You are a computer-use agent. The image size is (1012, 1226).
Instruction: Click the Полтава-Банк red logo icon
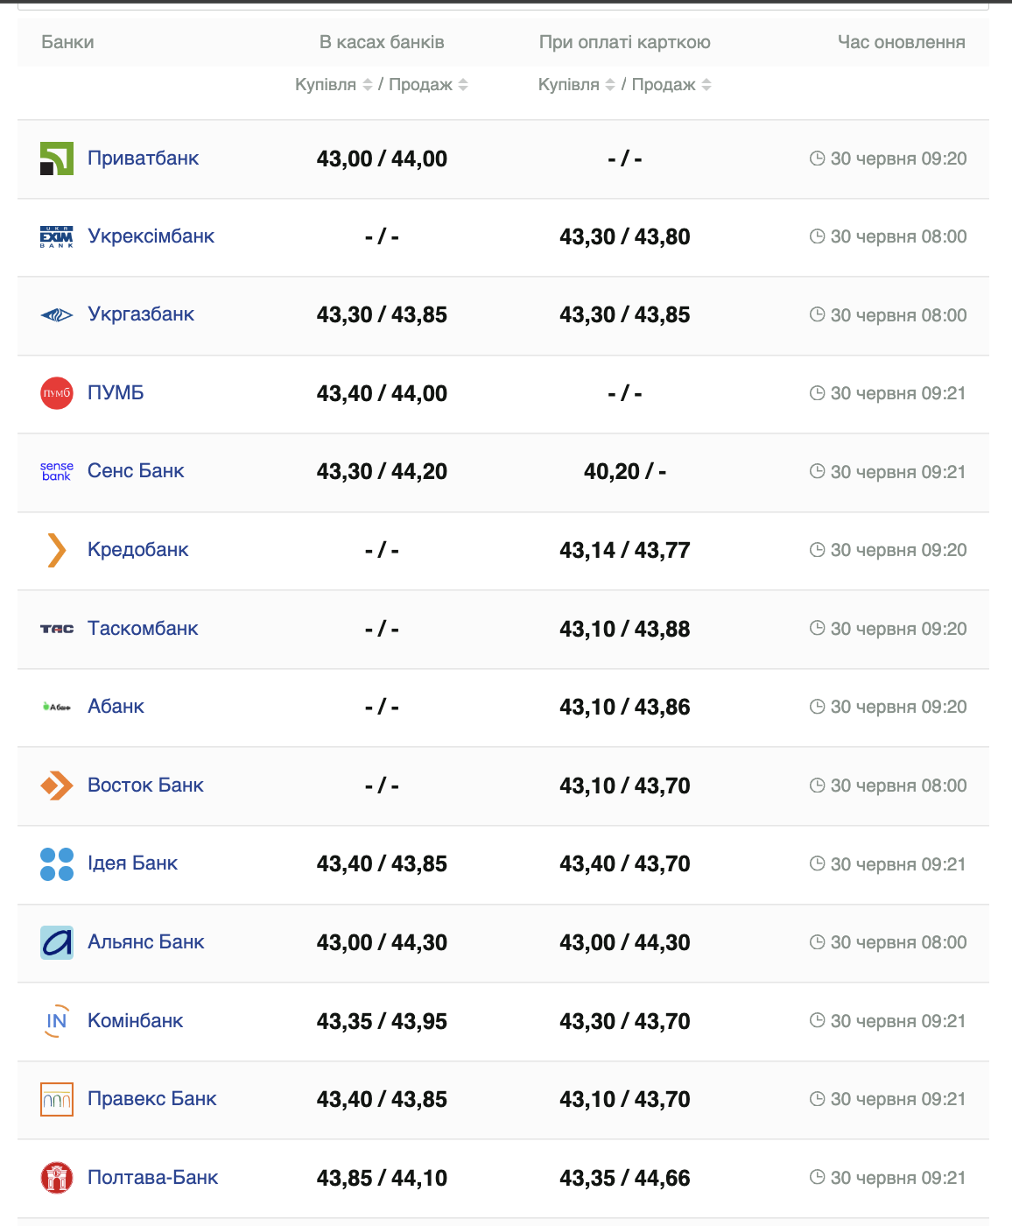(57, 1178)
